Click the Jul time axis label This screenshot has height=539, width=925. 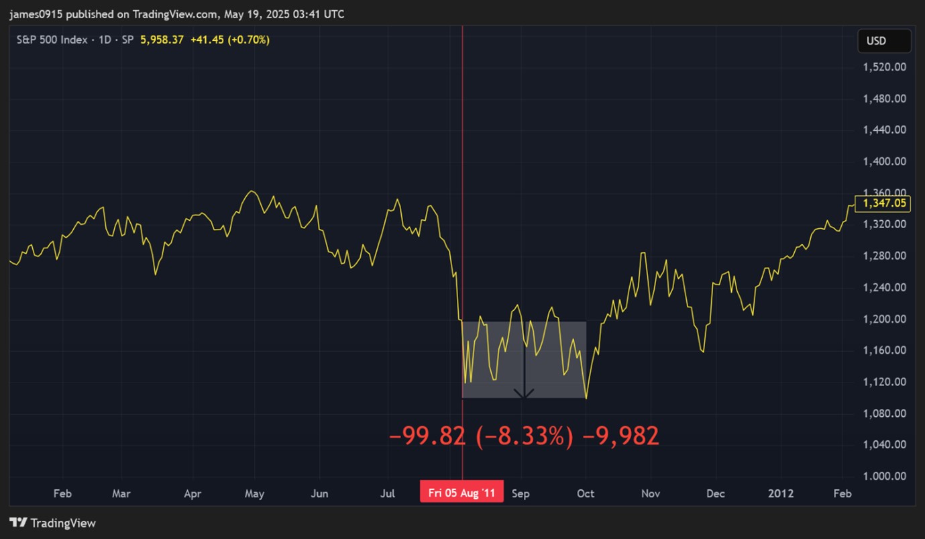coord(387,493)
